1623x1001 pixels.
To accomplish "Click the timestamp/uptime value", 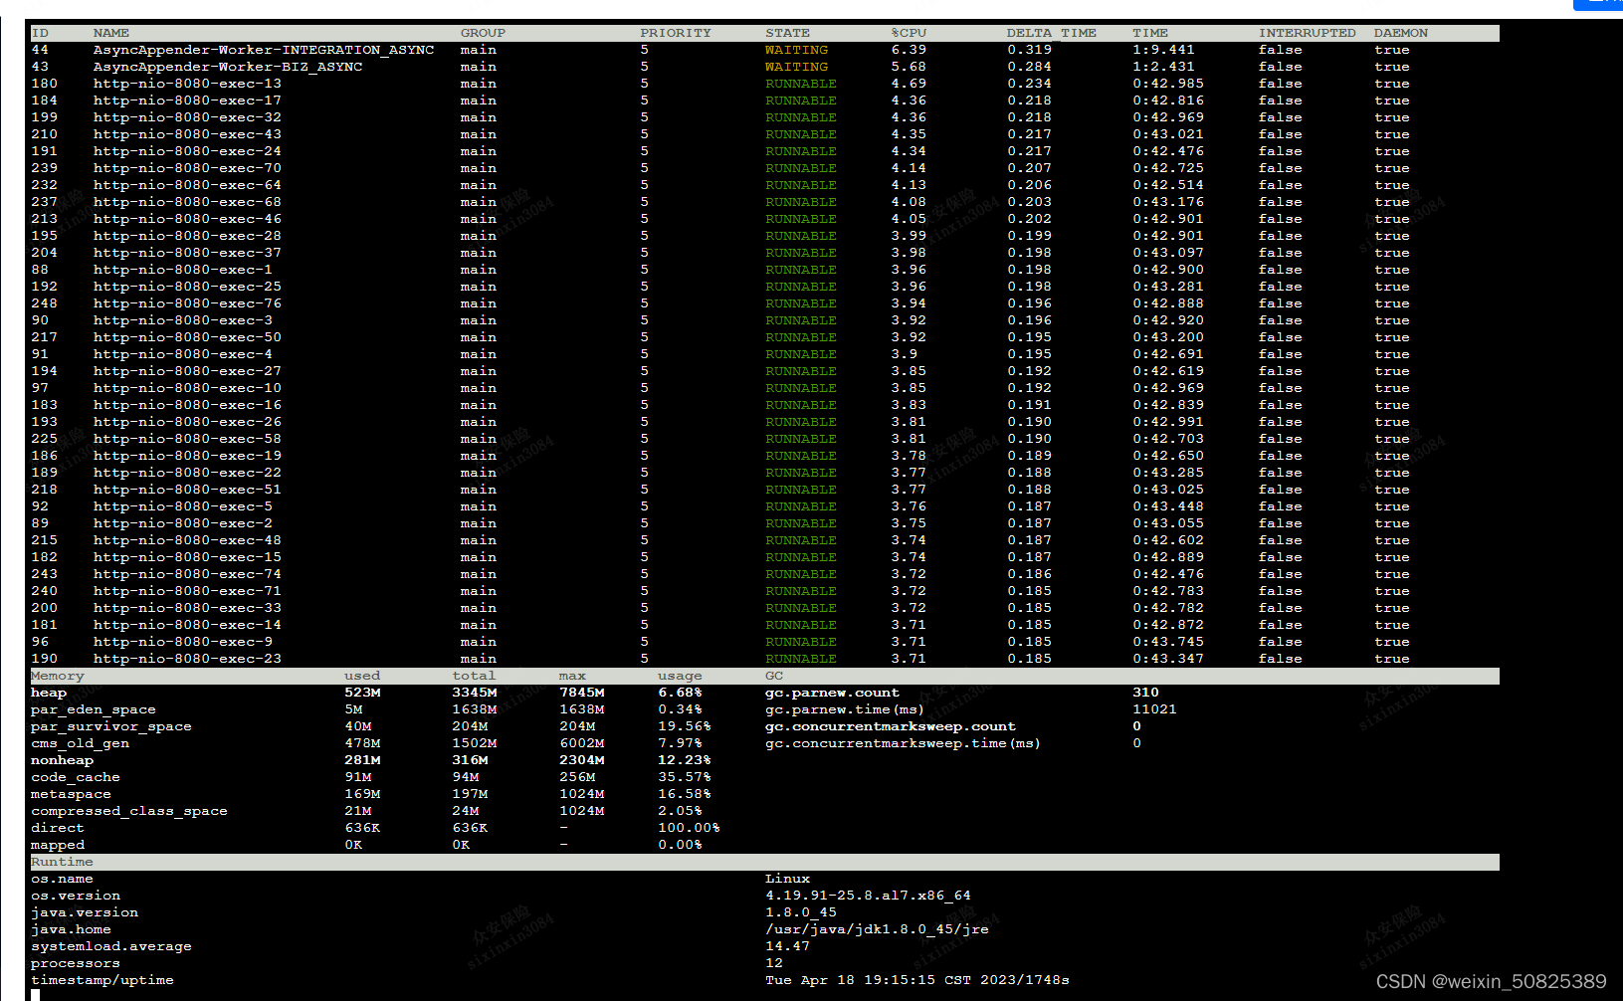I will coord(917,980).
